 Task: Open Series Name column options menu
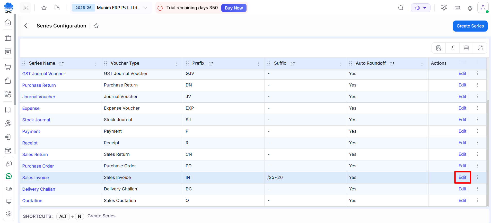(x=95, y=63)
